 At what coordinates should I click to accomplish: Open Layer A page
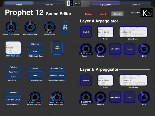pyautogui.click(x=88, y=14)
